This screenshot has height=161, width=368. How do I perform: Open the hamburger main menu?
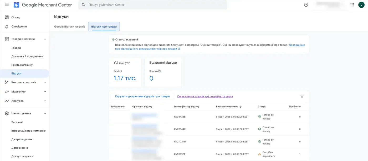coord(7,5)
